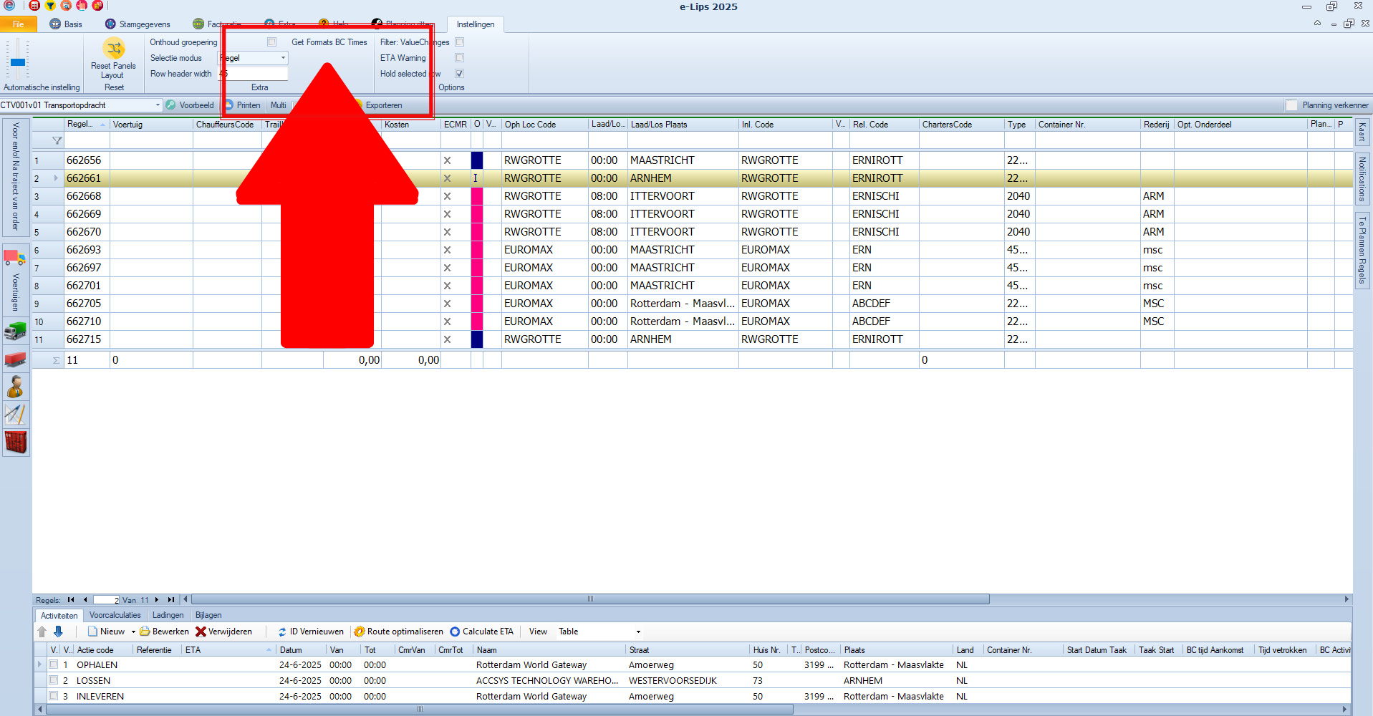Viewport: 1373px width, 716px height.
Task: Click ECMR X mark for row 662656
Action: point(447,160)
